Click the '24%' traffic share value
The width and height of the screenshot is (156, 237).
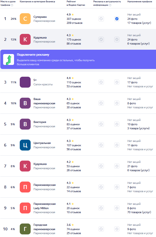tap(13, 19)
